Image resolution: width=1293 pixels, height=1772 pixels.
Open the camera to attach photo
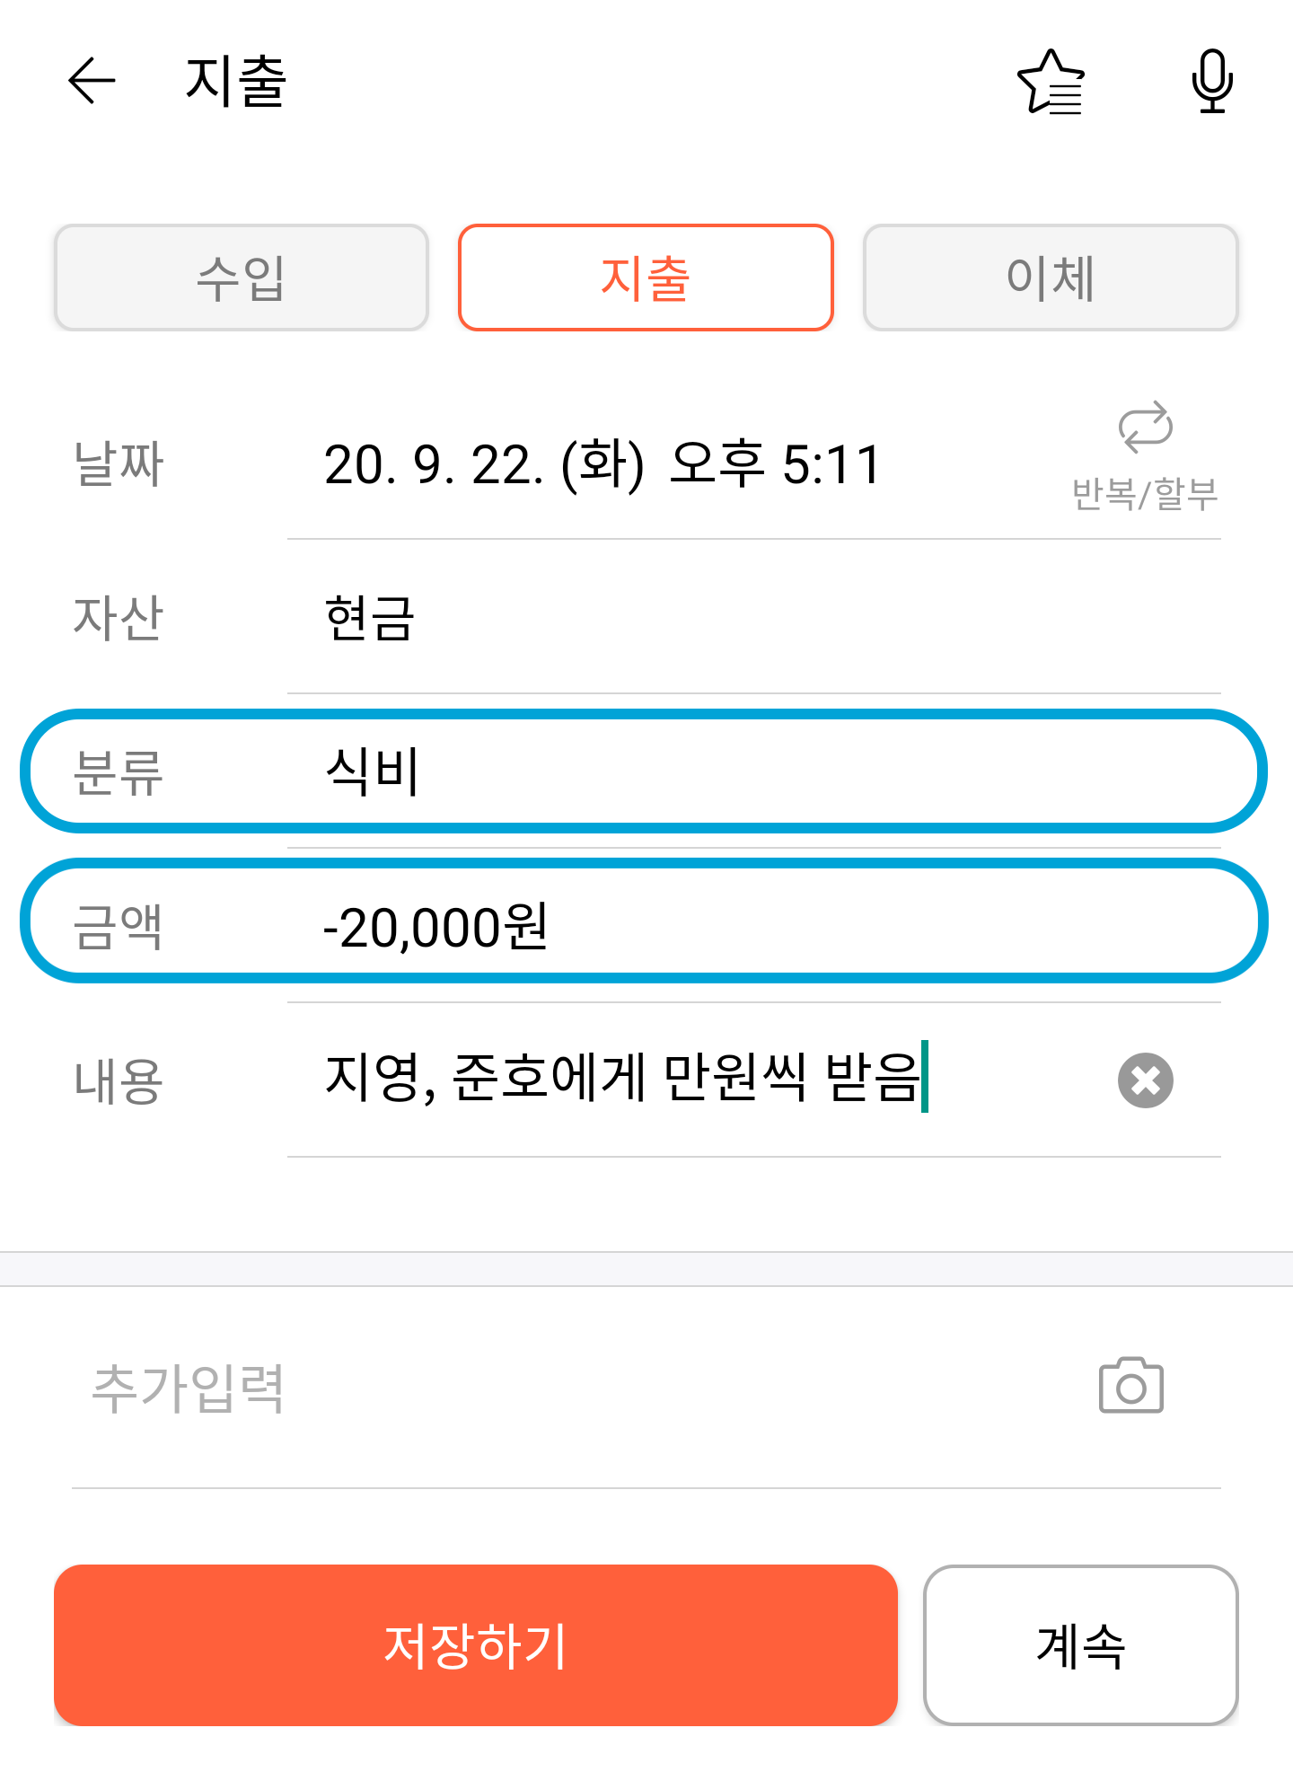[x=1130, y=1385]
